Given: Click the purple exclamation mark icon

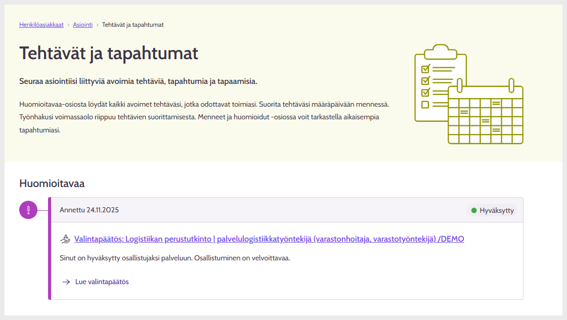Looking at the screenshot, I should pos(28,210).
